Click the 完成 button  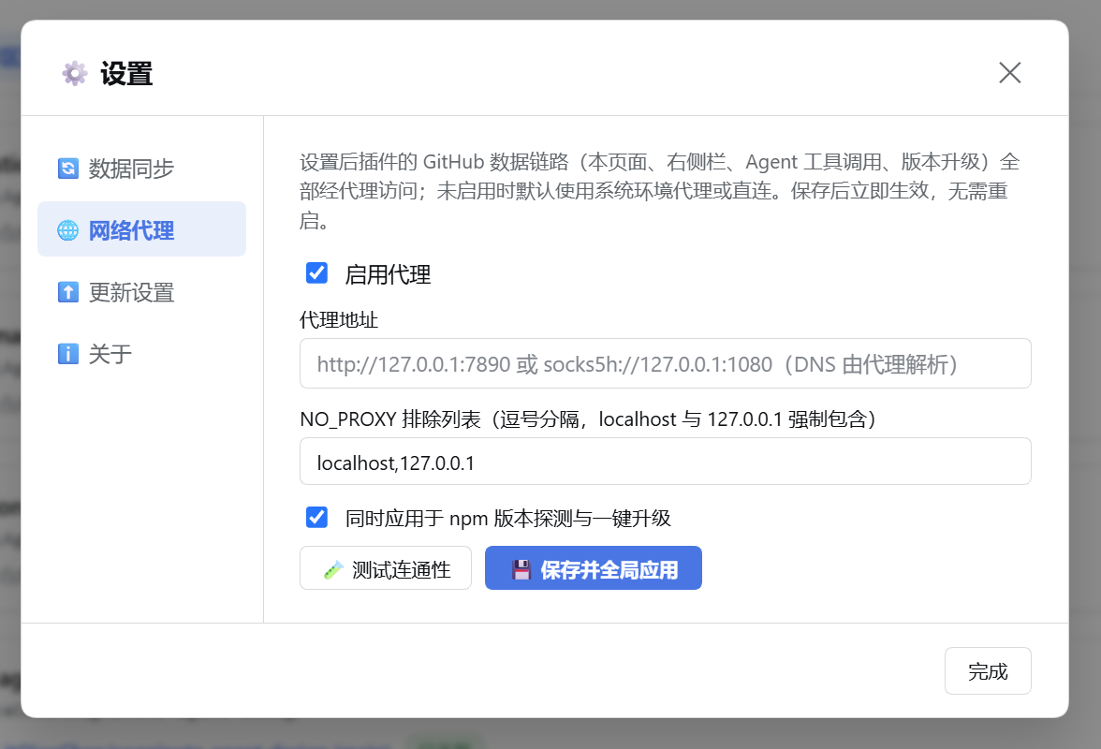click(x=988, y=671)
